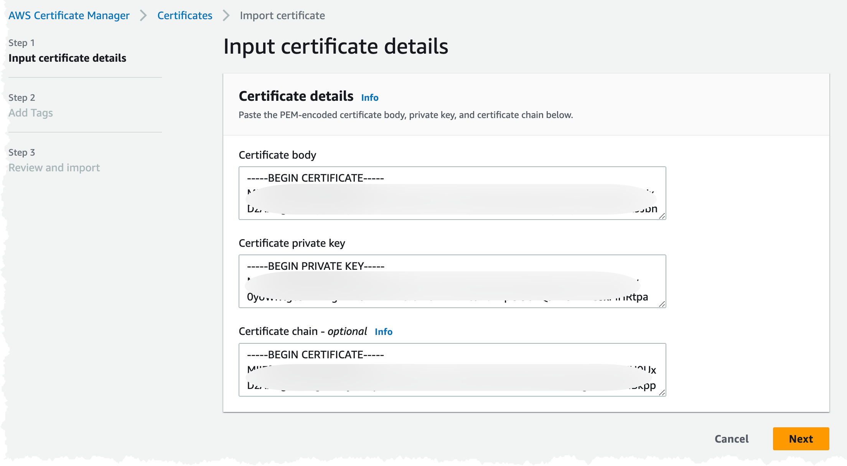Click the breadcrumb chevron after Certificates
This screenshot has width=847, height=466.
click(226, 15)
